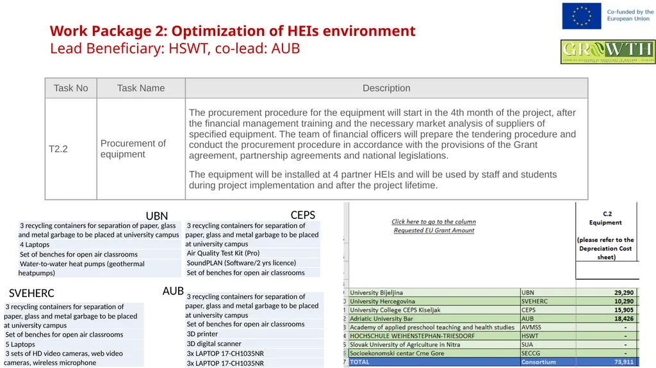Click the 'Task Name' column header

coord(141,88)
